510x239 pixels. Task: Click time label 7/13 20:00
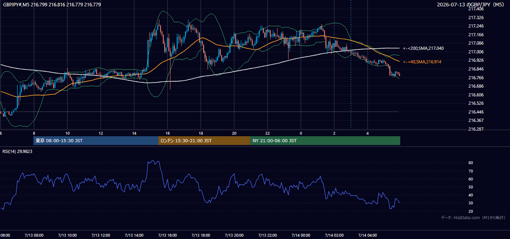click(234, 235)
